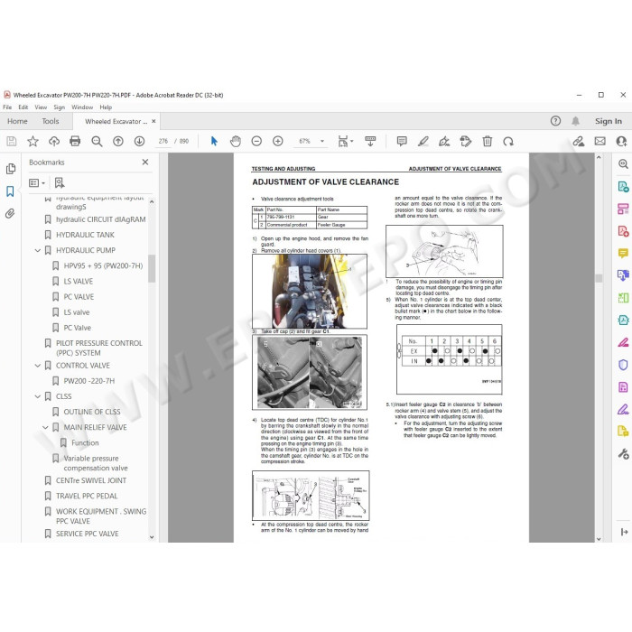Viewport: 632px width, 632px height.
Task: Open hydraulic CIRCUIT dIAgRAM bookmark
Action: 101,219
